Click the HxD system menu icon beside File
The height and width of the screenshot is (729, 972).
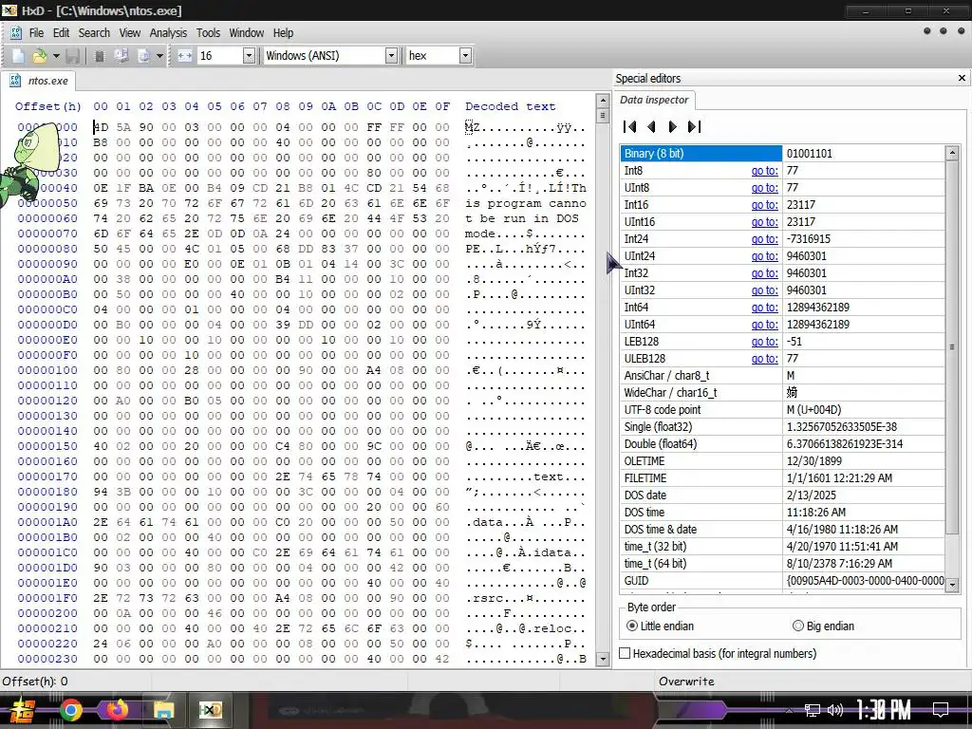click(x=16, y=33)
